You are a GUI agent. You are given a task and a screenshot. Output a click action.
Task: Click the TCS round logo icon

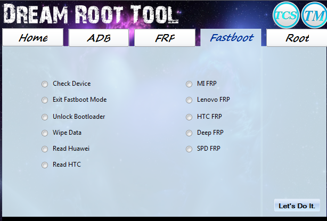286,15
